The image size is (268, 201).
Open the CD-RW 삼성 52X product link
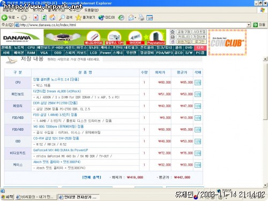(x=56, y=138)
